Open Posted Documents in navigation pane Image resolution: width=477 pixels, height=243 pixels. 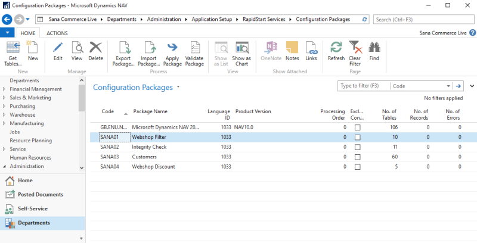[42, 195]
